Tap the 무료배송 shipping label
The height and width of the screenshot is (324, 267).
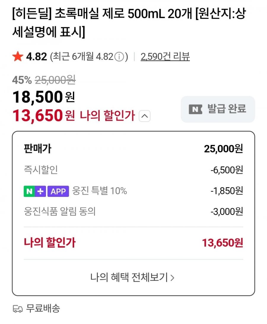coord(43,309)
